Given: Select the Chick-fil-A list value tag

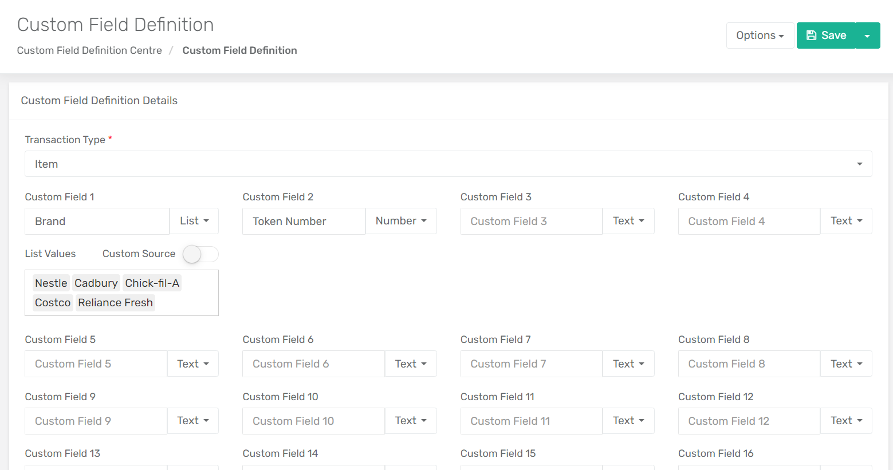Looking at the screenshot, I should [x=152, y=283].
